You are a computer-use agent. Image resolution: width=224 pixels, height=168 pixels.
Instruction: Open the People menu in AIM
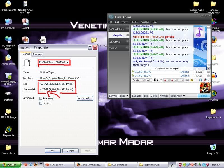[x=134, y=22]
